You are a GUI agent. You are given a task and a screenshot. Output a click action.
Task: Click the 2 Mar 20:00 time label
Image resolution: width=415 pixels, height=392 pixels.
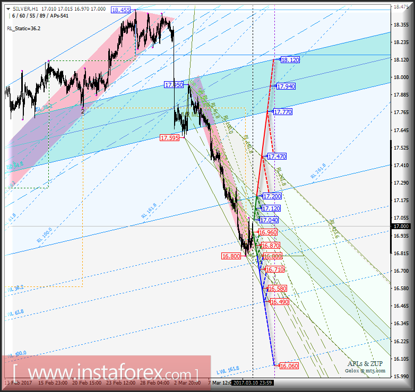[x=187, y=383]
